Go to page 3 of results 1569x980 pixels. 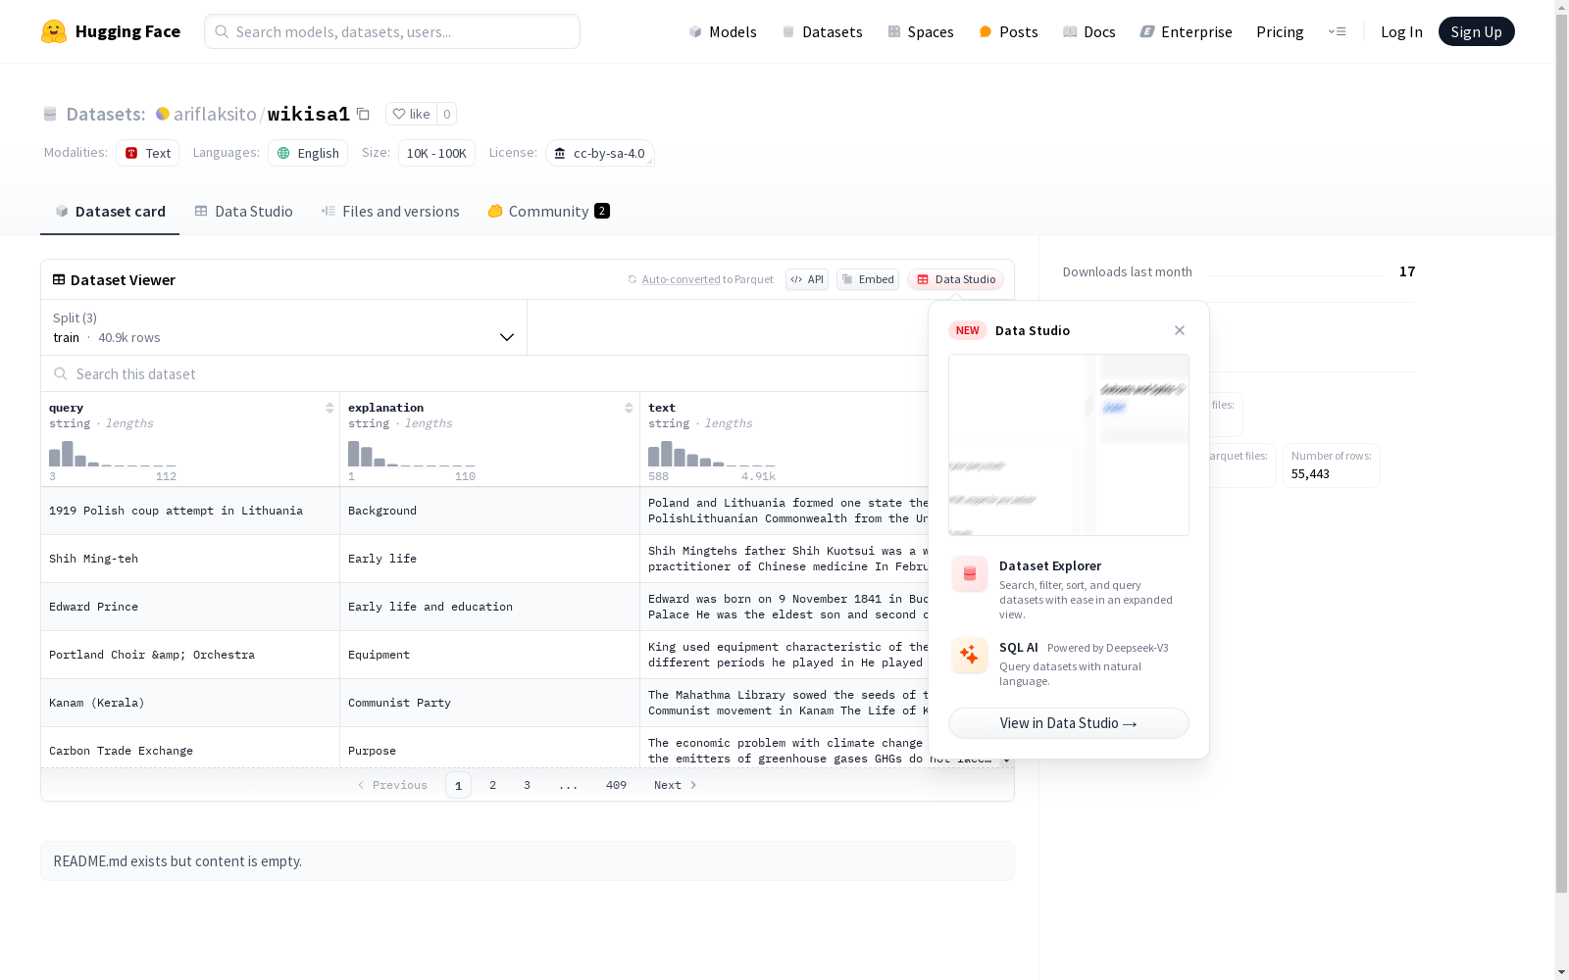coord(527,785)
